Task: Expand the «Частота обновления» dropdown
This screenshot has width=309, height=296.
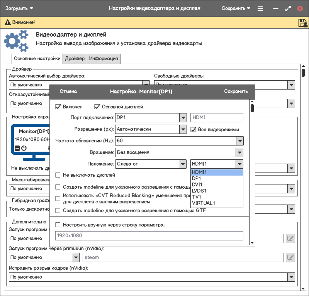Action: pyautogui.click(x=240, y=141)
